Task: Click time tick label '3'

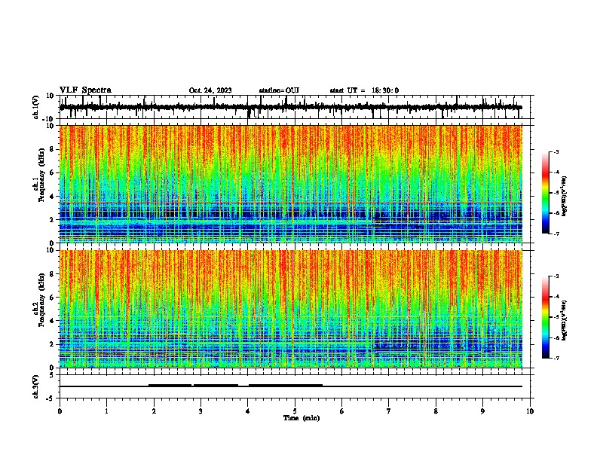Action: pos(201,411)
